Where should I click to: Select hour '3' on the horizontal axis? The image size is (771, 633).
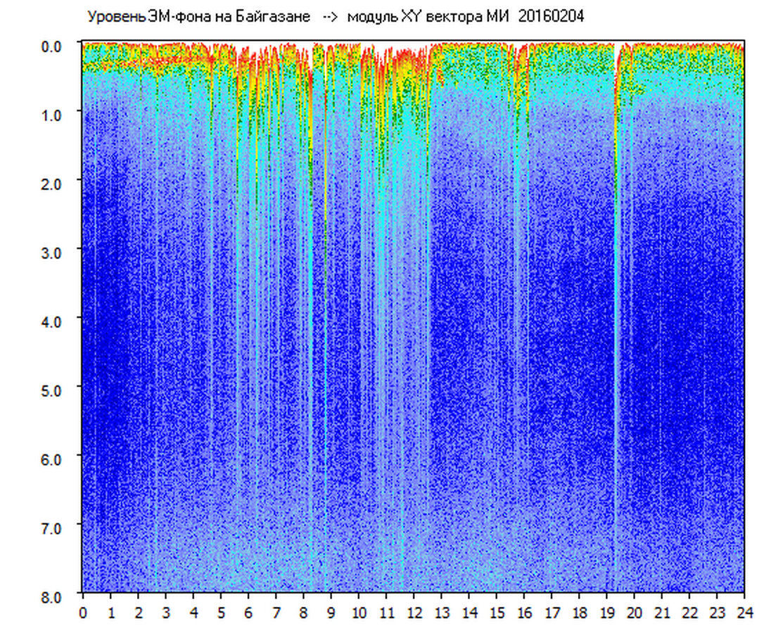click(x=166, y=613)
